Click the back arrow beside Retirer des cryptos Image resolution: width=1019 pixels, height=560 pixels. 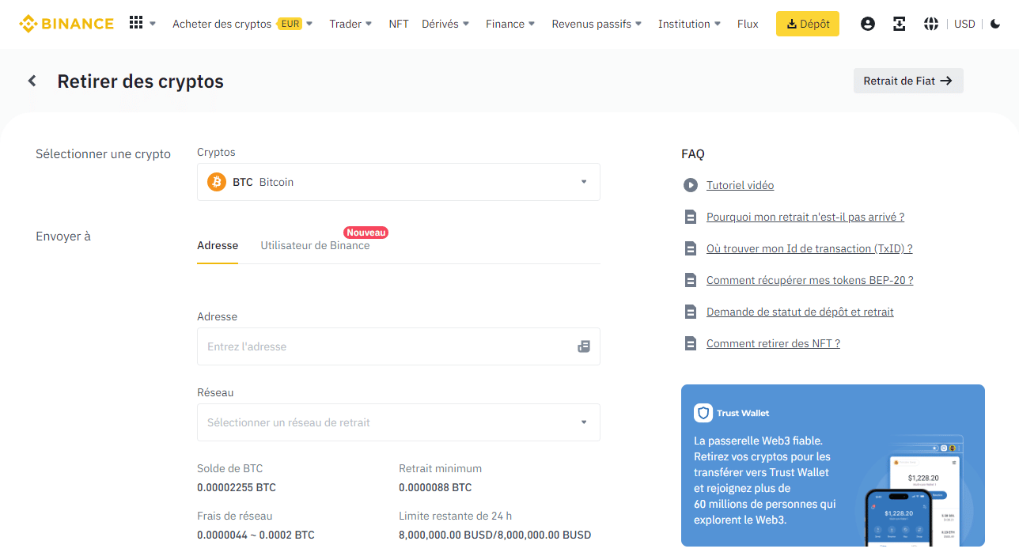coord(32,81)
